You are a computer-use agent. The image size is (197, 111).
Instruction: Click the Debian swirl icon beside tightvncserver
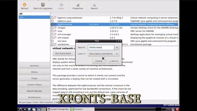click(55, 24)
